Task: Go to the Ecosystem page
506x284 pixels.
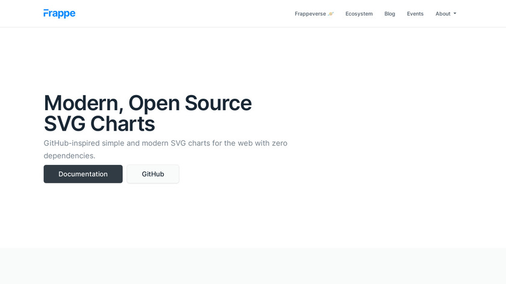Action: pyautogui.click(x=359, y=14)
